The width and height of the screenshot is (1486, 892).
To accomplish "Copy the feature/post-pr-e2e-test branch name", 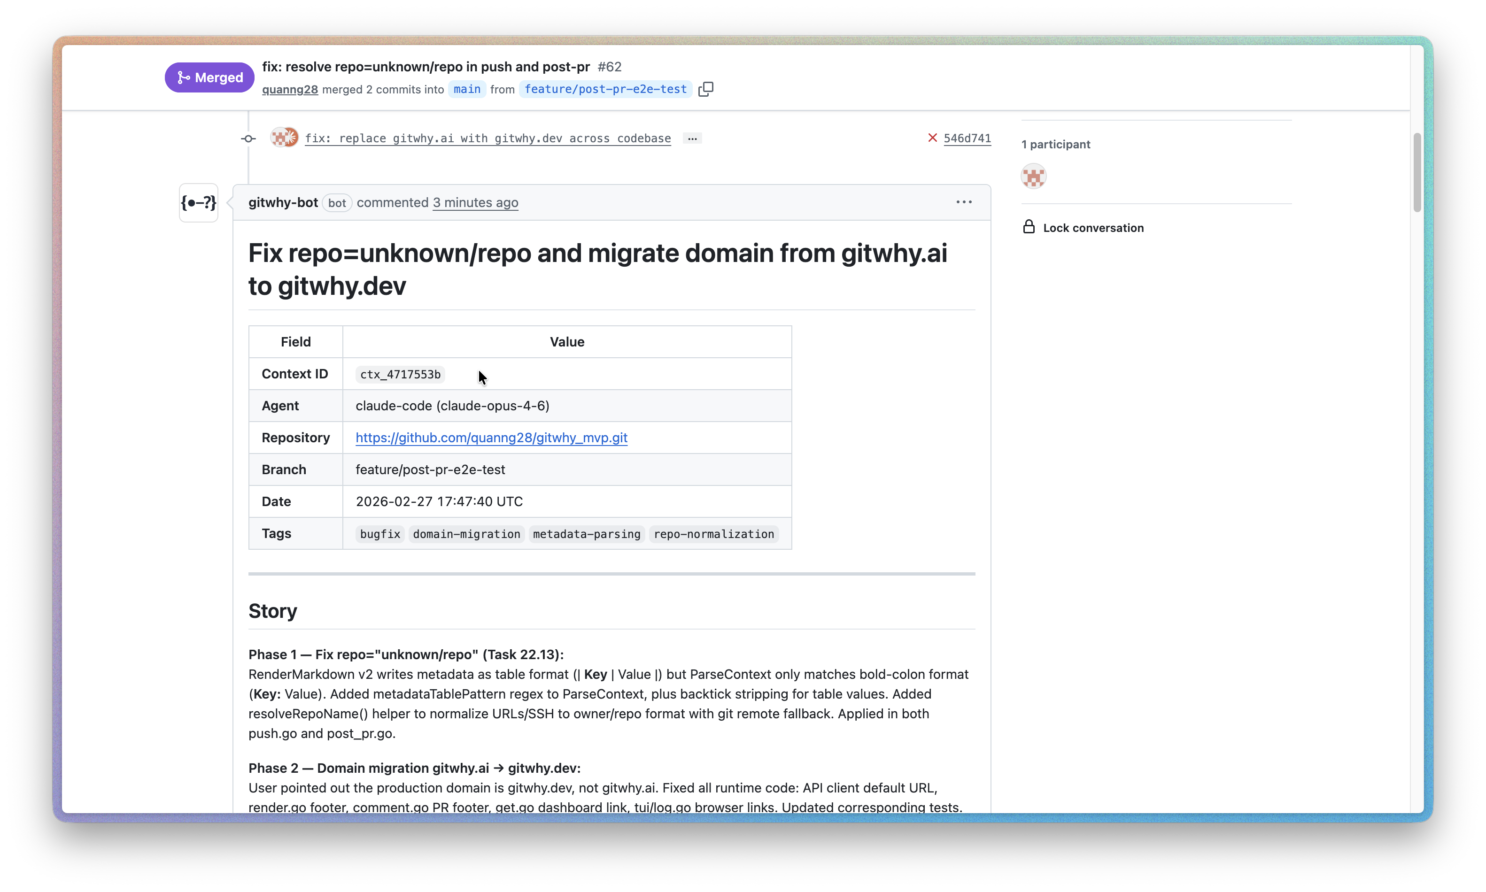I will tap(706, 89).
